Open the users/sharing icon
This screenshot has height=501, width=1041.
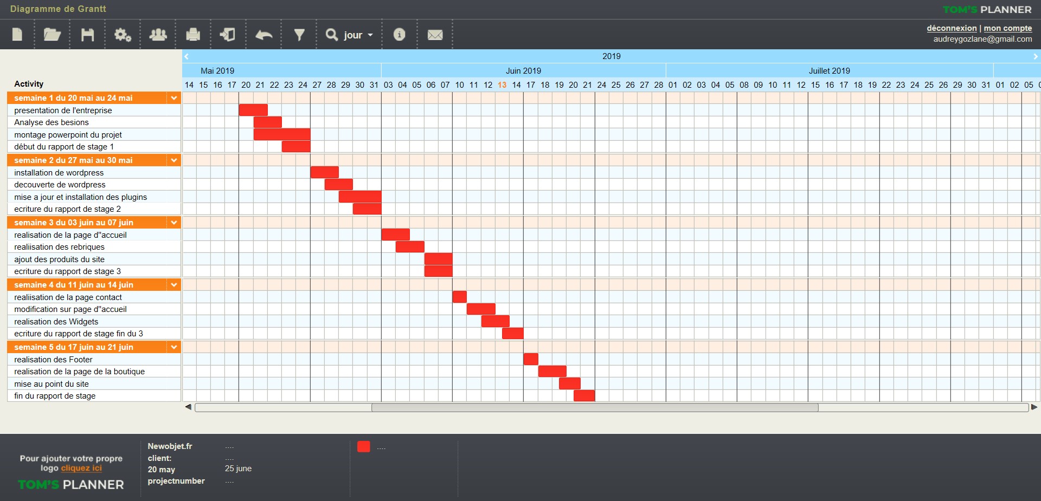pyautogui.click(x=158, y=35)
